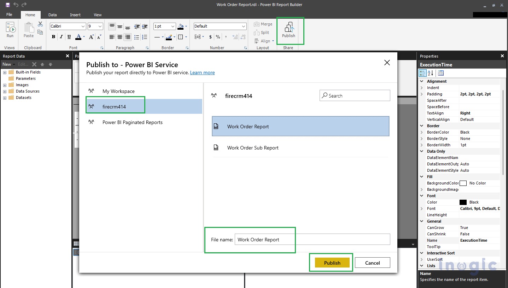Apply bold formatting with the Bold icon
Screen dimensions: 508x288
(x=53, y=37)
